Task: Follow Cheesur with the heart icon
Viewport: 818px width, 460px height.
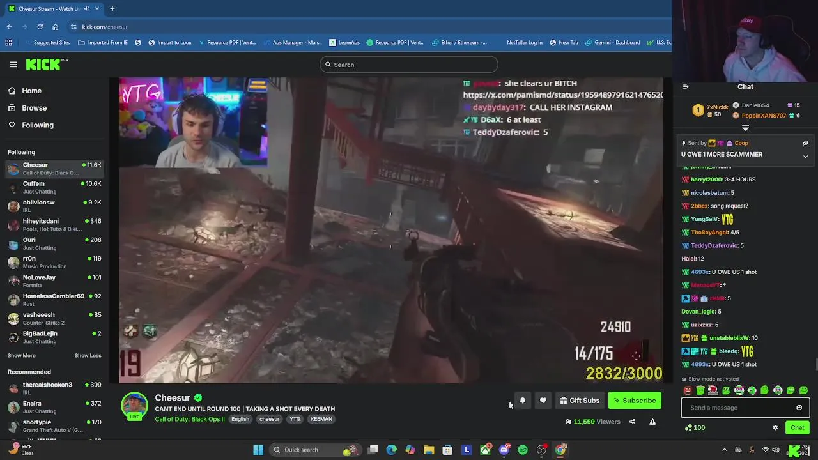Action: tap(543, 401)
